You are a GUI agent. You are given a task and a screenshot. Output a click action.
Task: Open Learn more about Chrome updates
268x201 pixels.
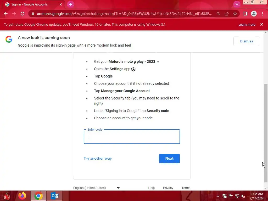point(247,24)
